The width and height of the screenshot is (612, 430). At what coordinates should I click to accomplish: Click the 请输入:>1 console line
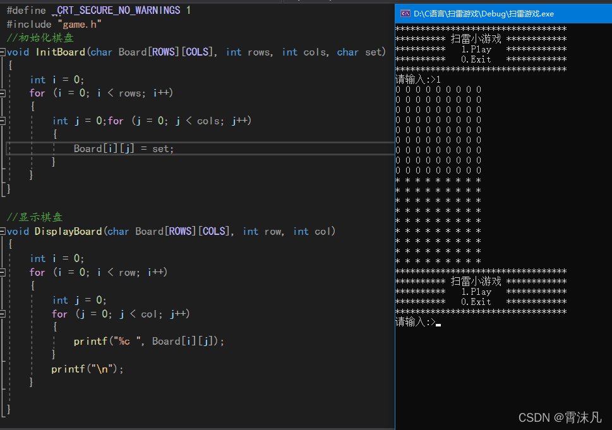[x=418, y=80]
